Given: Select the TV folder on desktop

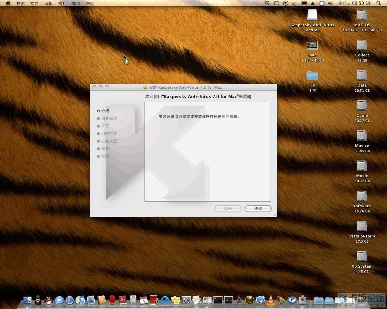Looking at the screenshot, I should click(312, 75).
